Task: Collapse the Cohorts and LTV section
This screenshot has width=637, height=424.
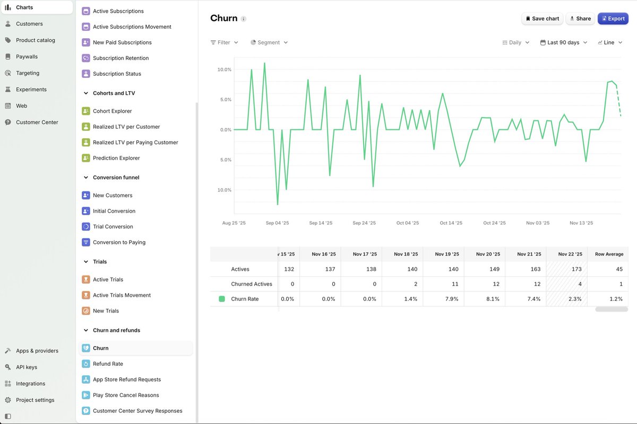Action: click(x=86, y=93)
